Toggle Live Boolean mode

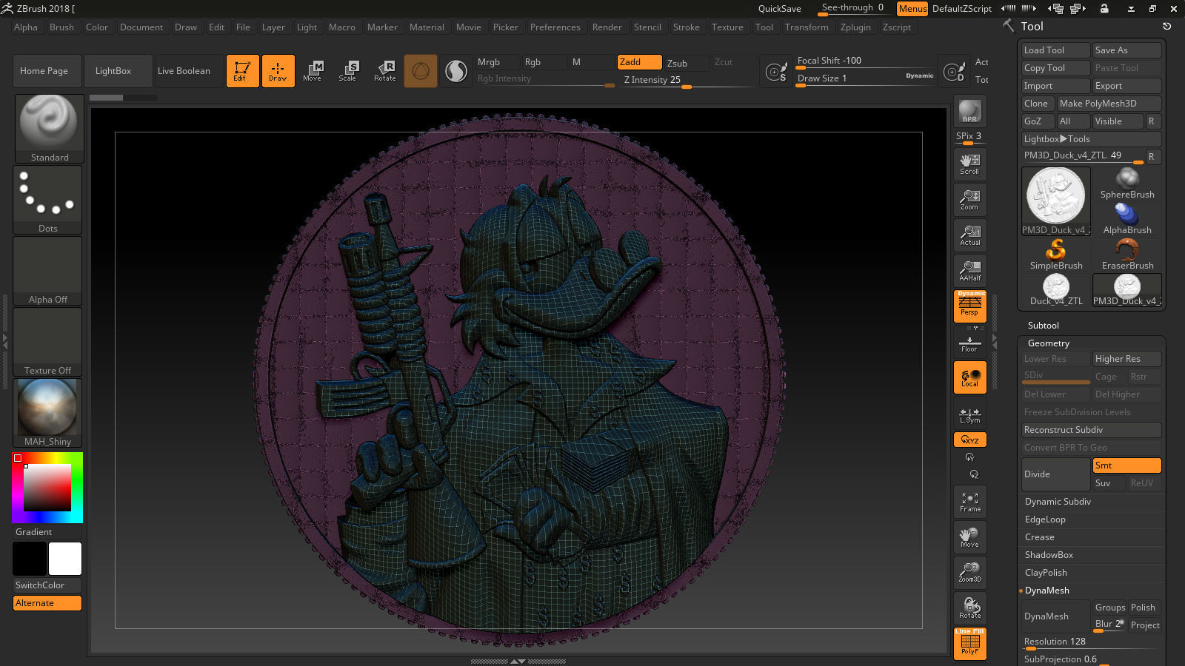[x=190, y=71]
